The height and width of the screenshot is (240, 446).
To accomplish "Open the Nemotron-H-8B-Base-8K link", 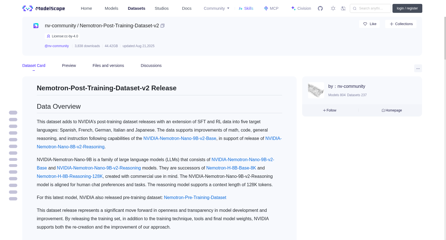I will [231, 168].
